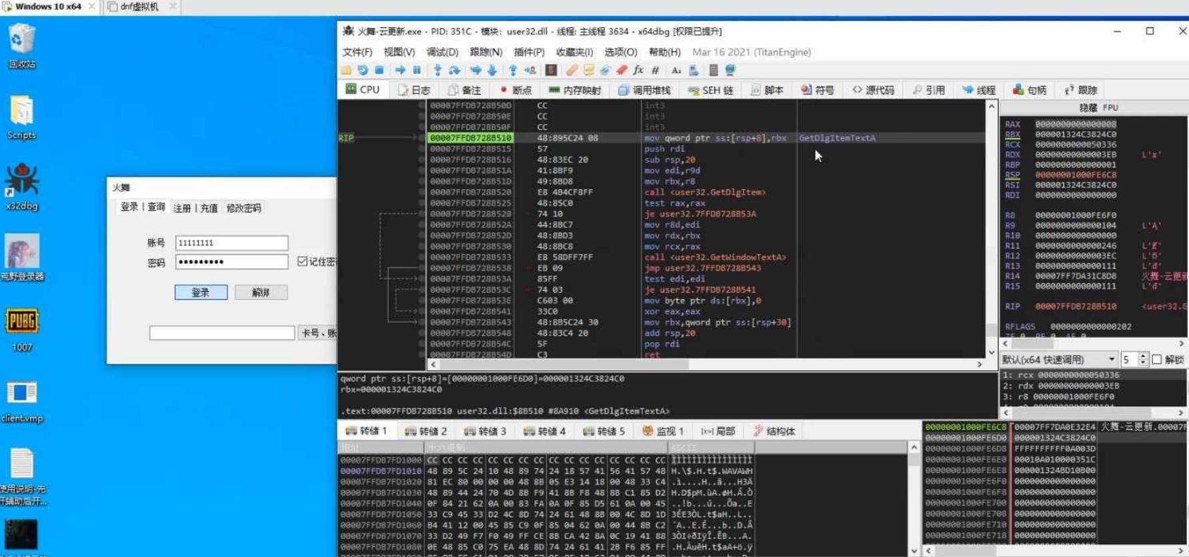The height and width of the screenshot is (557, 1189).
Task: Click the 登录 button in 火舞 window
Action: [201, 292]
